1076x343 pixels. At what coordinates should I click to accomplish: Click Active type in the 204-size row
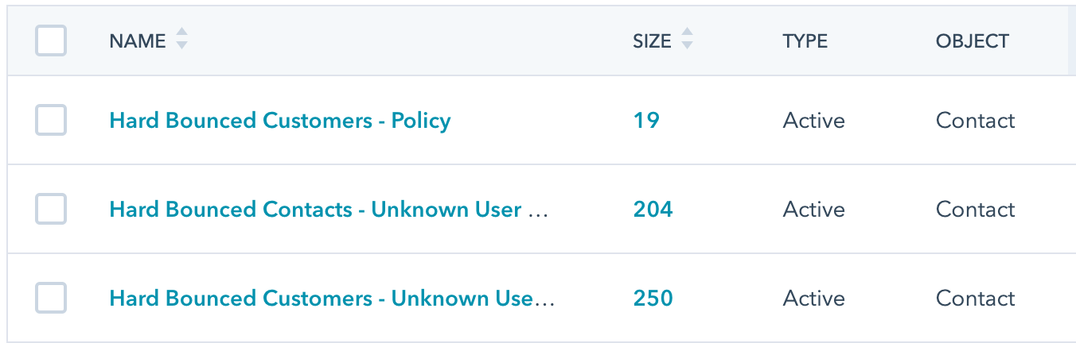point(813,210)
